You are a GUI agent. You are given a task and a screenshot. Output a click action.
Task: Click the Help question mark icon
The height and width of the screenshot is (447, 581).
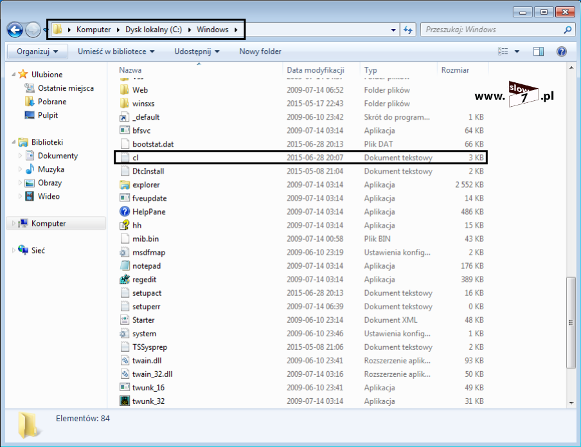pos(561,51)
